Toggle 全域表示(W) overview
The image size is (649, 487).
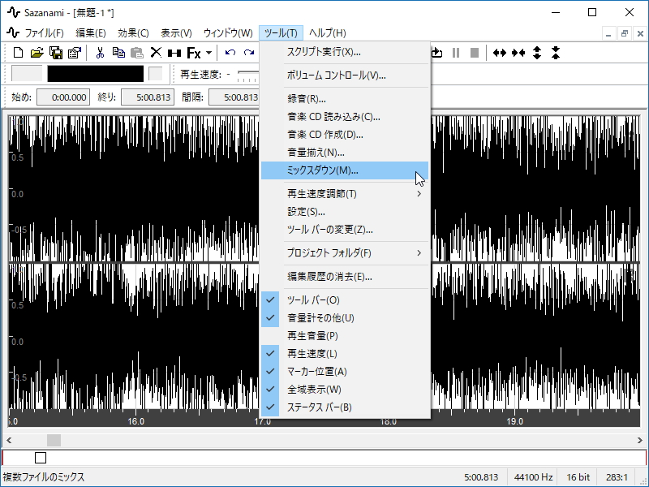coord(345,390)
